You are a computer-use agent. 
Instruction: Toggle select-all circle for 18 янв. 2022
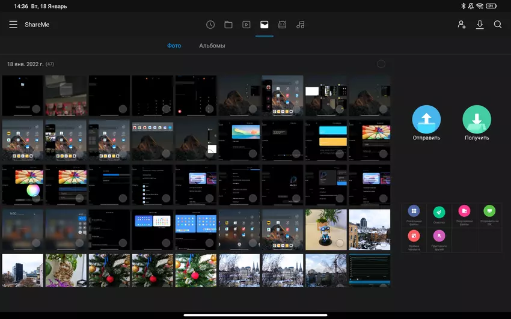tap(381, 64)
